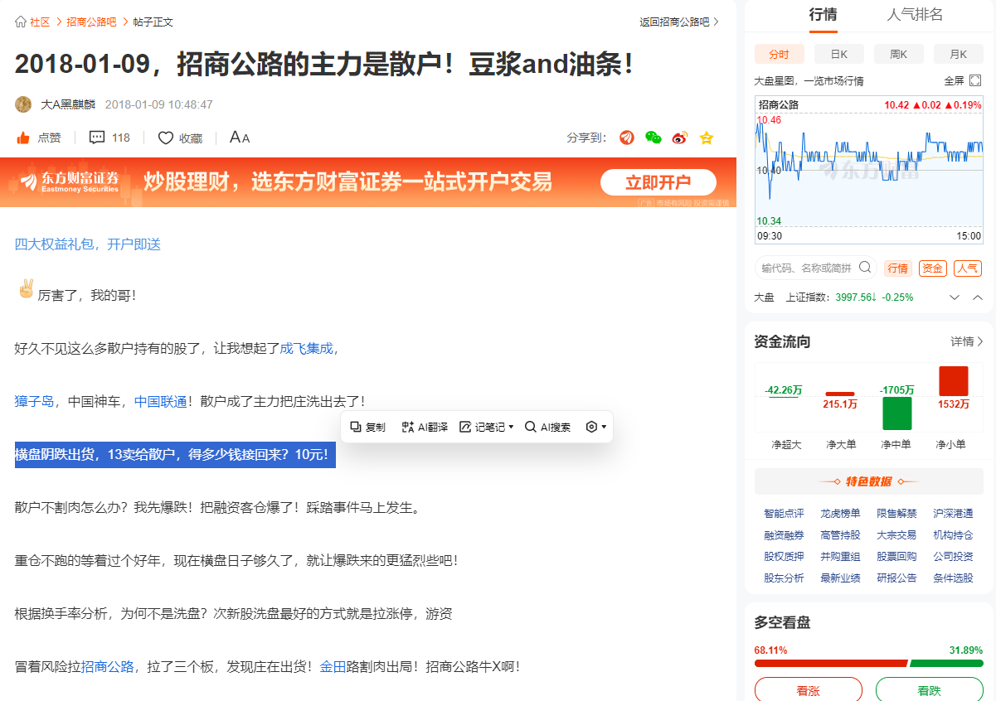Toggle 行情 search mode button
The image size is (996, 701).
[x=898, y=268]
